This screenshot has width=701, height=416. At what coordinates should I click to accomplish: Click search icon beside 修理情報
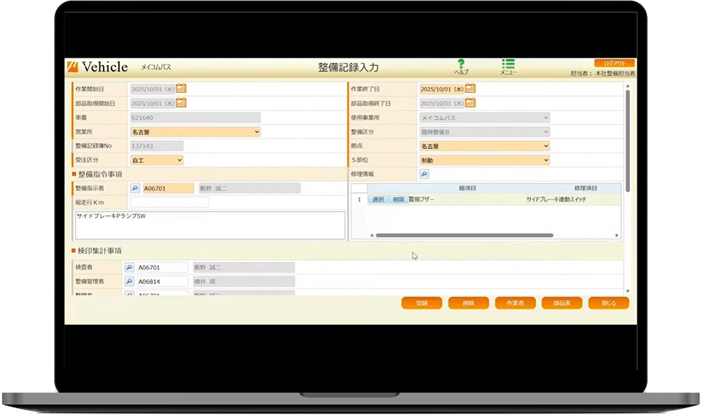424,174
